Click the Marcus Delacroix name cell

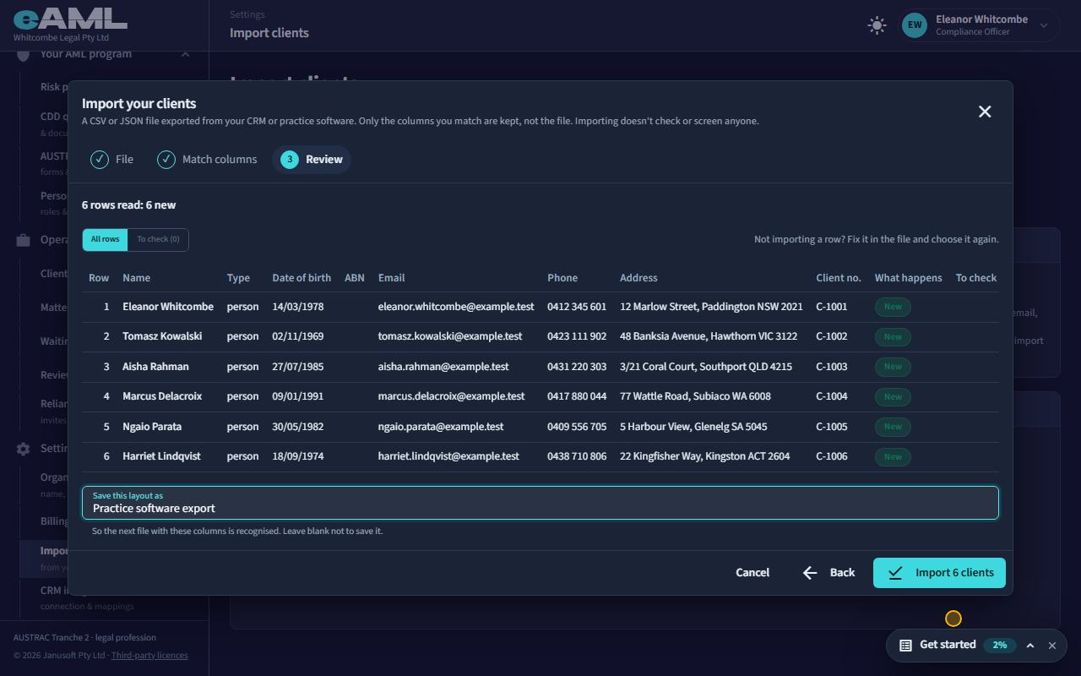(164, 396)
